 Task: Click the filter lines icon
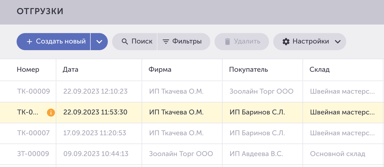(166, 42)
